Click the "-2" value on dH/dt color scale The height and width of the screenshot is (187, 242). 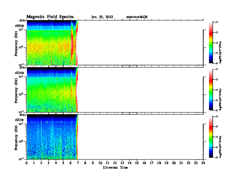[x=216, y=22]
